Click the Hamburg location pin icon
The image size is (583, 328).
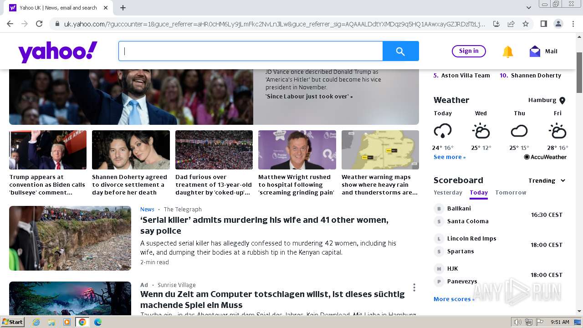(x=562, y=100)
